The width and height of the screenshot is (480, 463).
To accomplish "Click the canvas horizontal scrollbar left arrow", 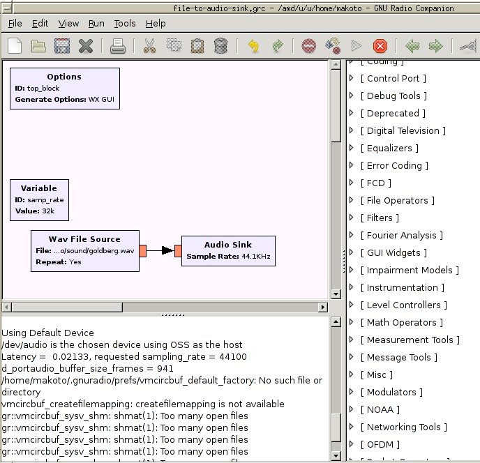I will [7, 307].
